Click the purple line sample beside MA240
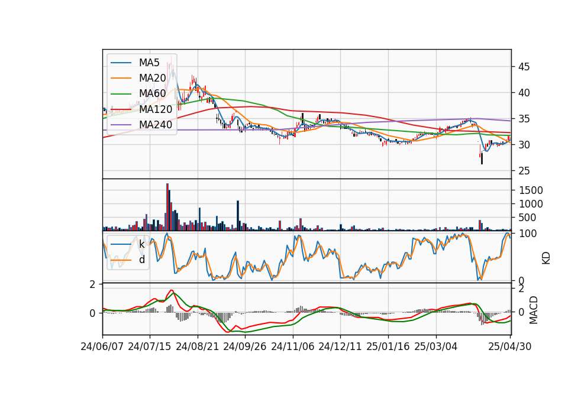 [121, 125]
